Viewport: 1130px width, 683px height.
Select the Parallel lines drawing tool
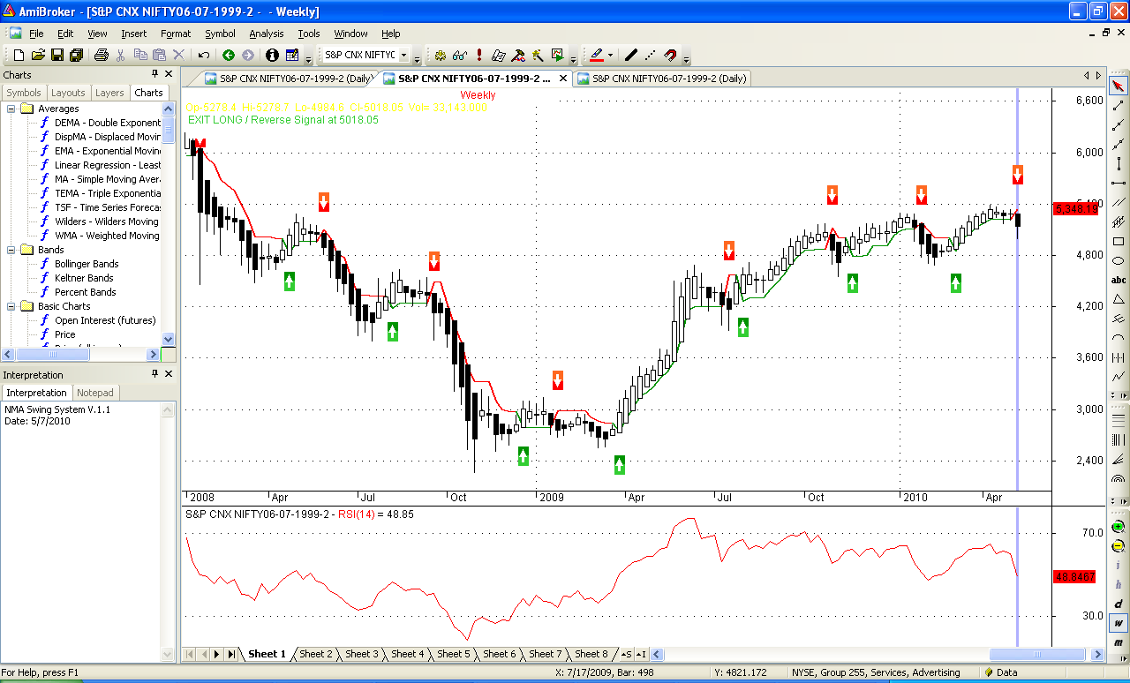(x=1119, y=202)
